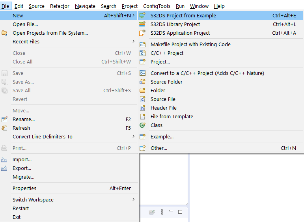This screenshot has width=304, height=222.
Task: Open the panel's three-dot View Menu
Action: pyautogui.click(x=162, y=212)
